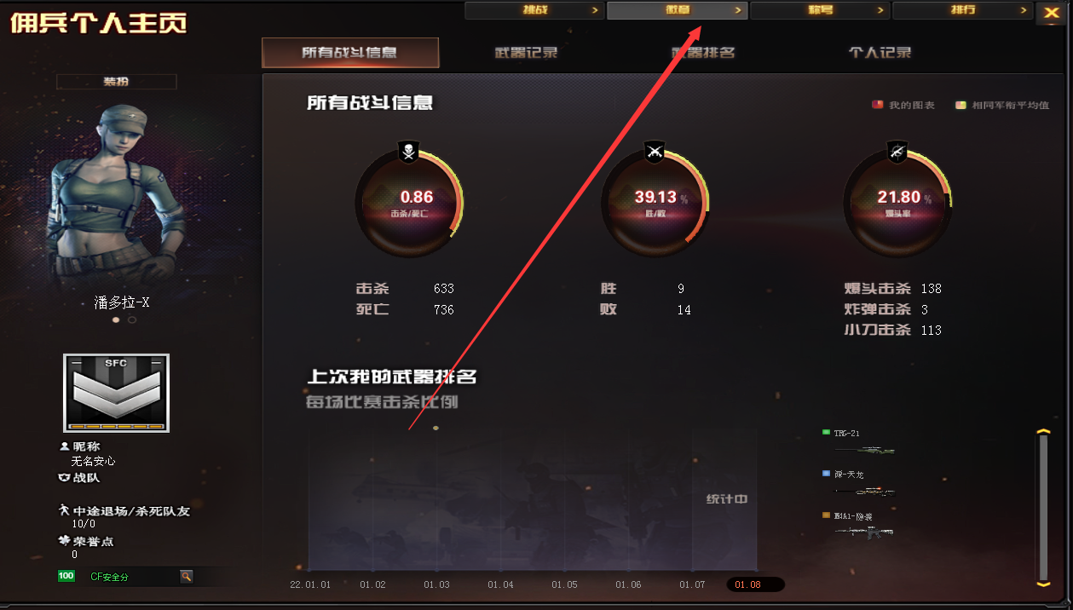Open the 挑战 menu arrow at top
The height and width of the screenshot is (610, 1073).
click(595, 10)
